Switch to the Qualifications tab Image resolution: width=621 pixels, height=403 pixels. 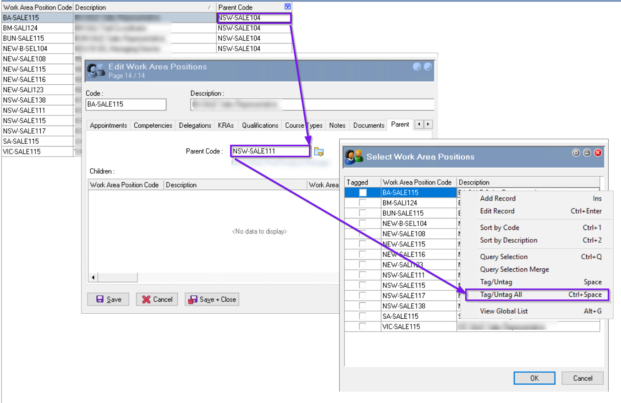coord(260,125)
